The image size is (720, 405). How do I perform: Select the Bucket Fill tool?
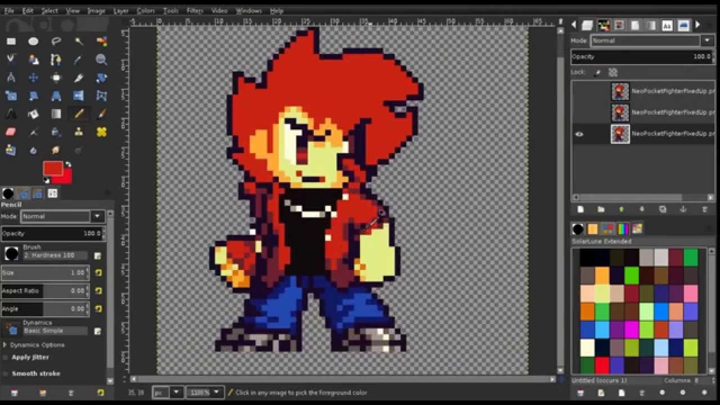tap(33, 114)
